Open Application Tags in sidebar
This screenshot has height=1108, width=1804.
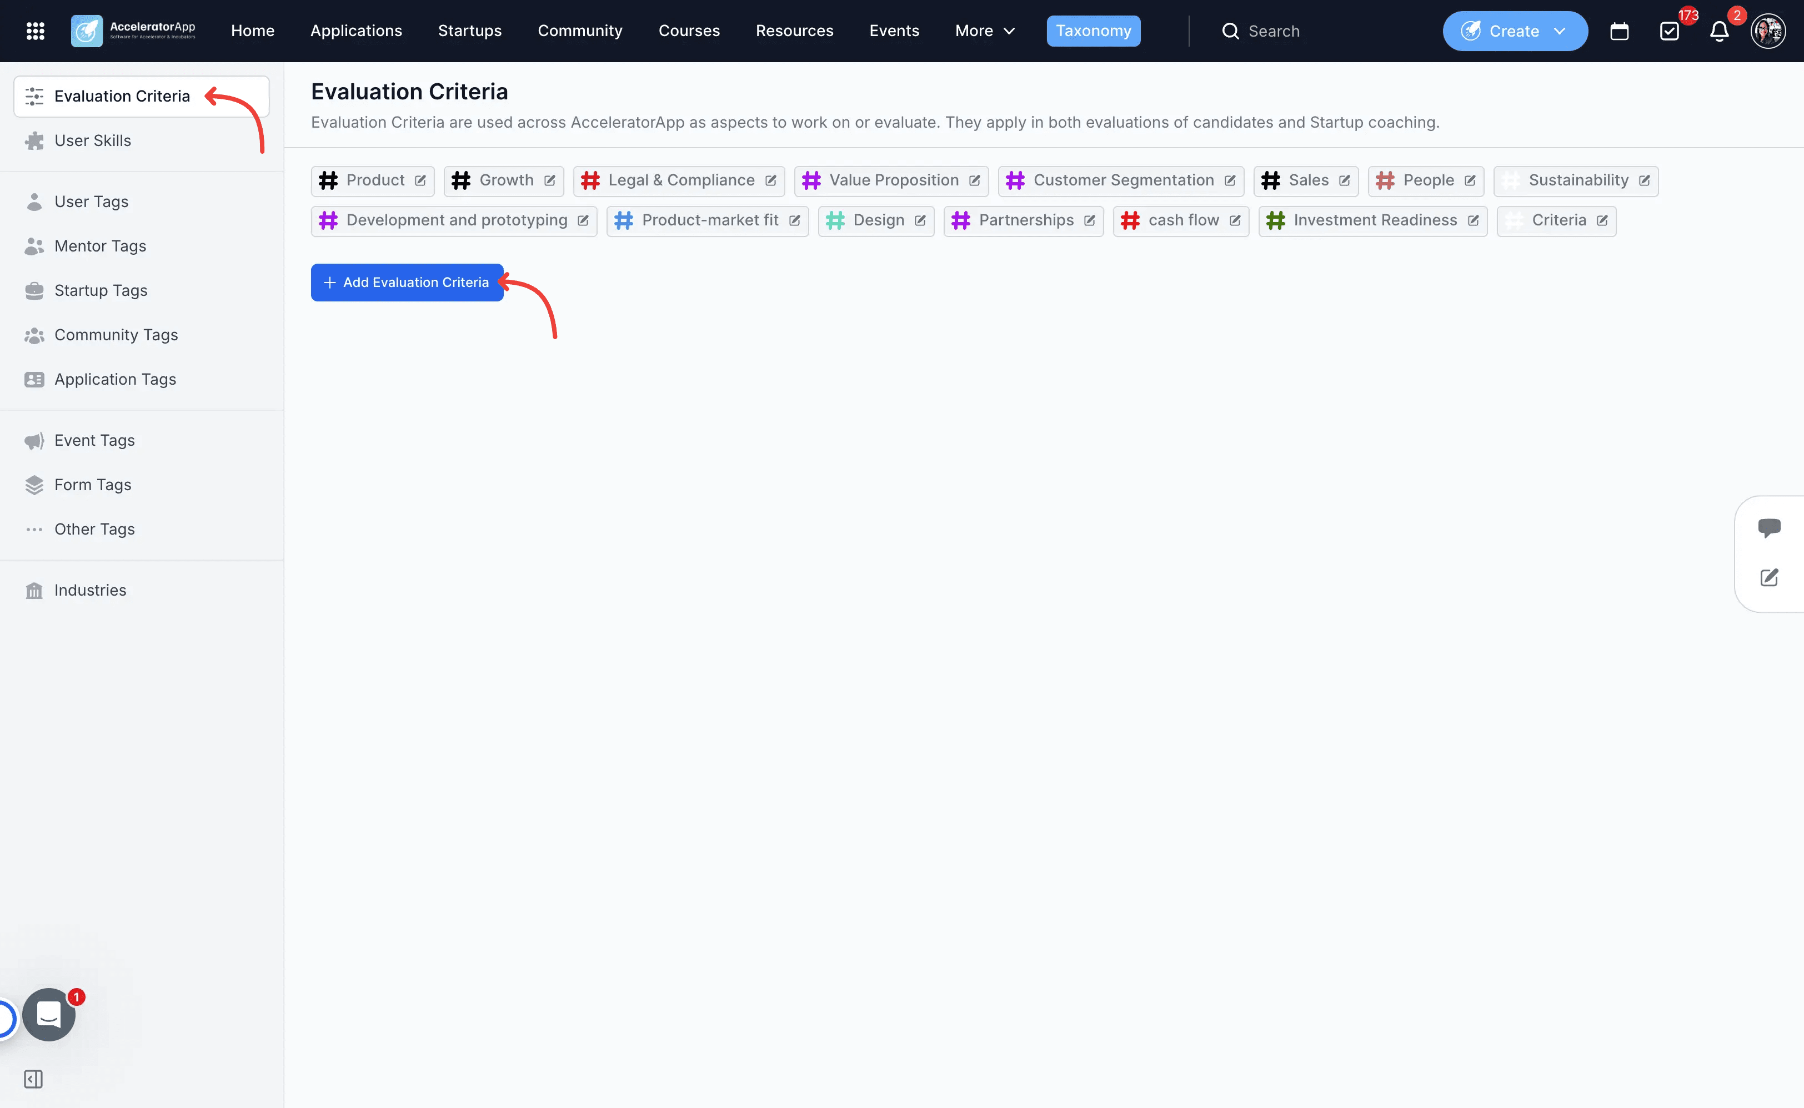pos(142,379)
